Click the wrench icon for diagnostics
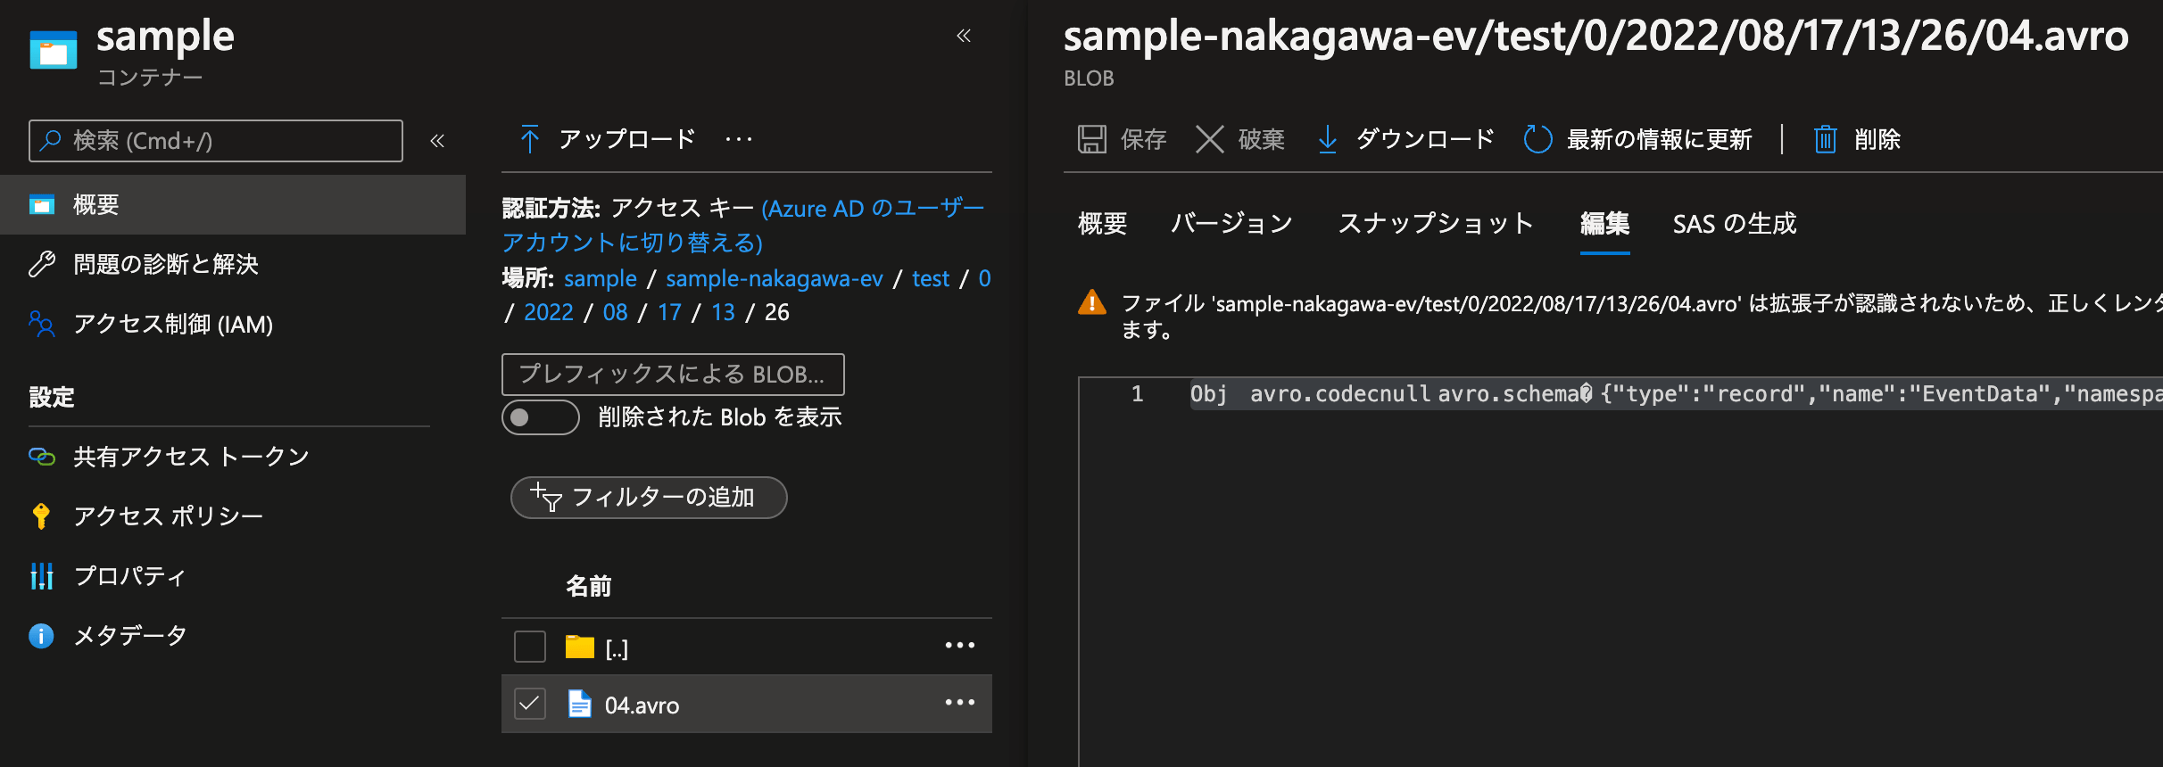 point(42,264)
